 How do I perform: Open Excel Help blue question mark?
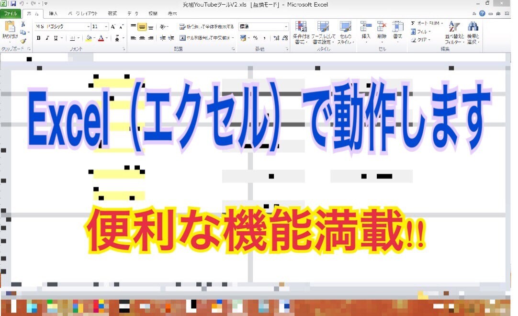[x=482, y=13]
